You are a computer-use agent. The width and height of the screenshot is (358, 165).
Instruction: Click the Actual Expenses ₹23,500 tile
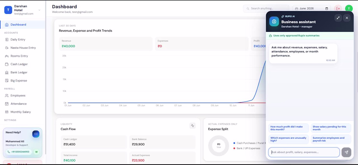click(162, 158)
